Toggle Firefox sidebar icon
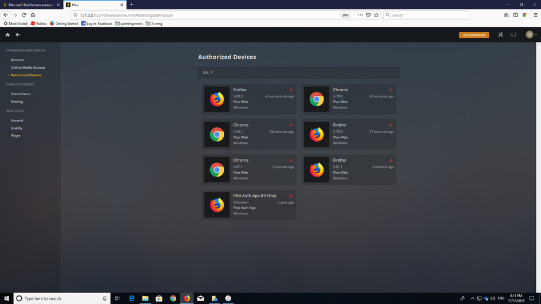541x304 pixels. (x=515, y=15)
